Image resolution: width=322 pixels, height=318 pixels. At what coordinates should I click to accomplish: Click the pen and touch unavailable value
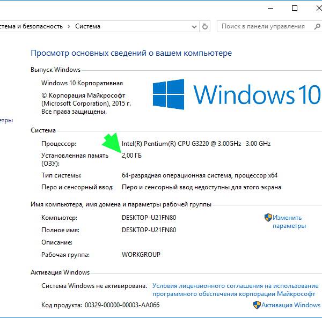[x=201, y=187]
